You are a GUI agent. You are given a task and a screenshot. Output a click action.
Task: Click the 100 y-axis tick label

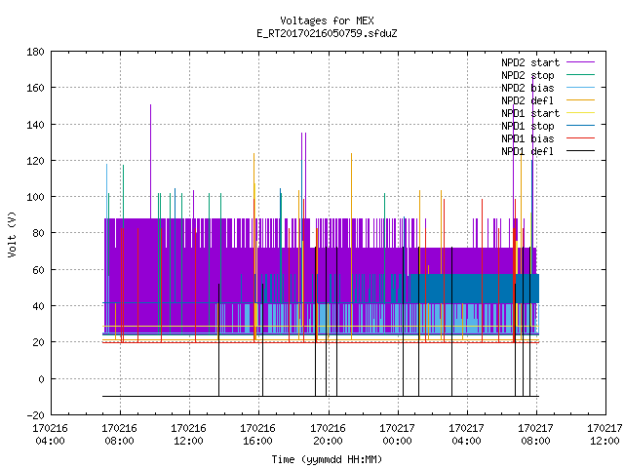coord(35,197)
